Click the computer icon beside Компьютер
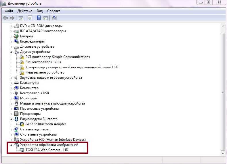Viewport: 227px width, 164px height. [x=16, y=88]
